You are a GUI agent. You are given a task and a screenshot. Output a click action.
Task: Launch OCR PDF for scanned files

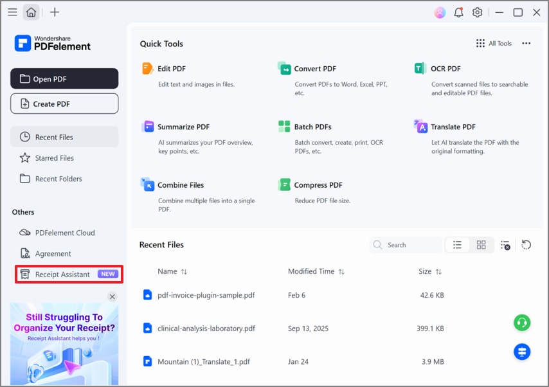pos(447,69)
